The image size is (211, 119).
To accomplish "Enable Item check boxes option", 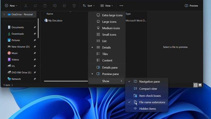I will [x=147, y=96].
